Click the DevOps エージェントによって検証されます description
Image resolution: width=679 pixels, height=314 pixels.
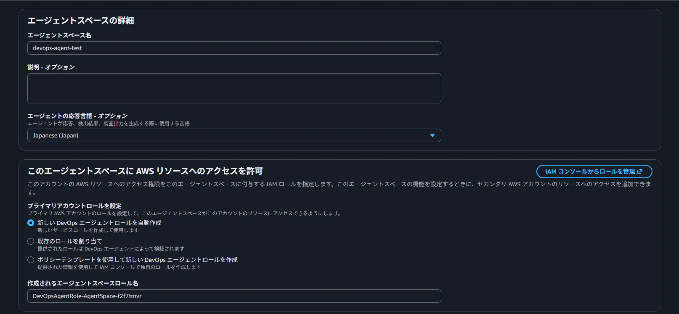(x=111, y=249)
